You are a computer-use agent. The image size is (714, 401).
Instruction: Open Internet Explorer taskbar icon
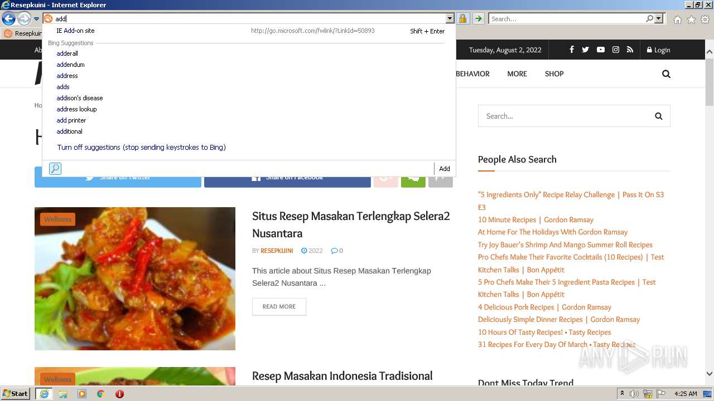pos(44,394)
